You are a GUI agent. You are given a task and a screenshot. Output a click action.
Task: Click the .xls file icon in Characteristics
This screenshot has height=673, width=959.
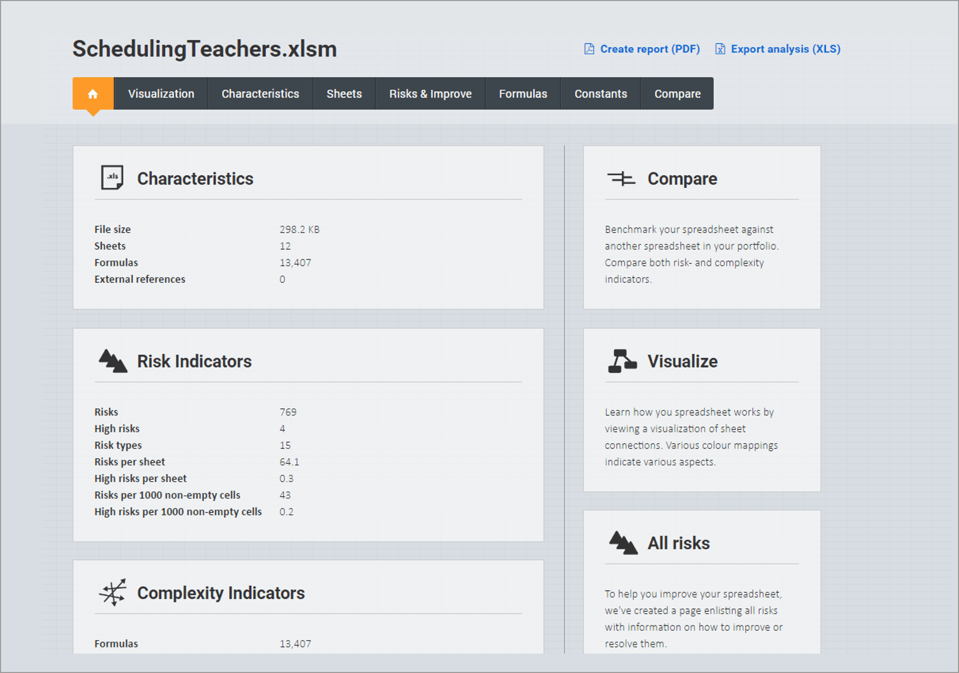pyautogui.click(x=112, y=177)
